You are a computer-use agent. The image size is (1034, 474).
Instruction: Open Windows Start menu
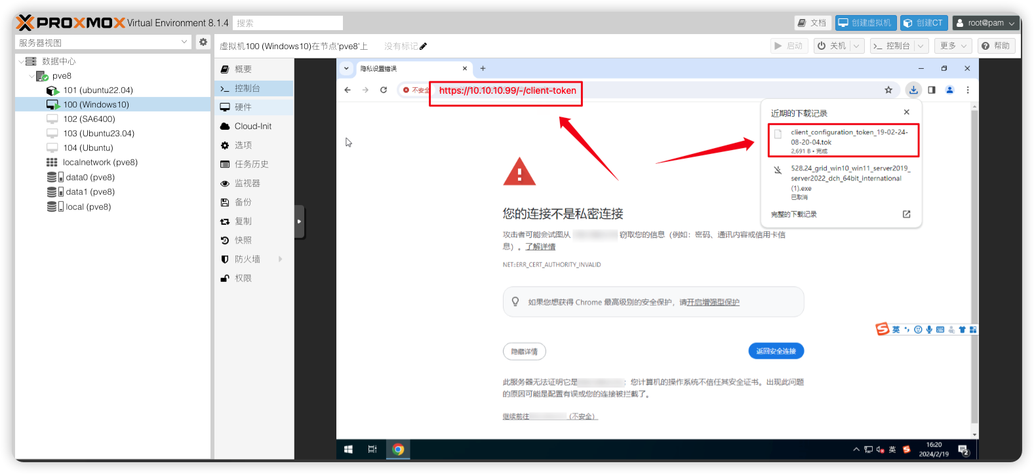click(x=348, y=449)
